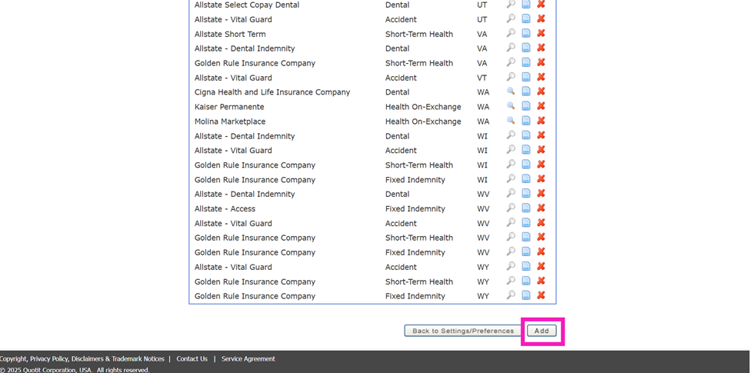View Molina Marketplace details via magnifier
This screenshot has height=373, width=750.
511,121
